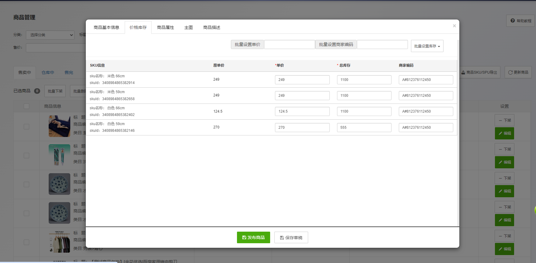Click the 发布商品 publish button

click(x=253, y=237)
